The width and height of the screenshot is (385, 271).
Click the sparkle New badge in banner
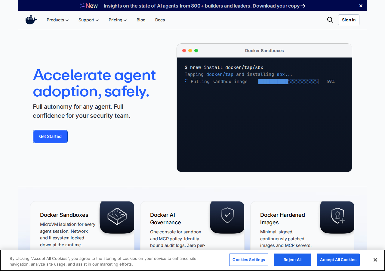(x=89, y=6)
